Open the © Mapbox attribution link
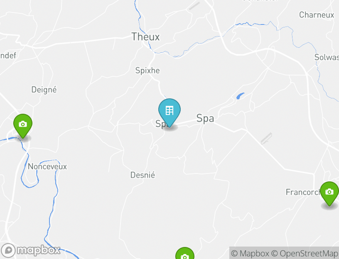This screenshot has height=259, width=339. click(x=250, y=253)
